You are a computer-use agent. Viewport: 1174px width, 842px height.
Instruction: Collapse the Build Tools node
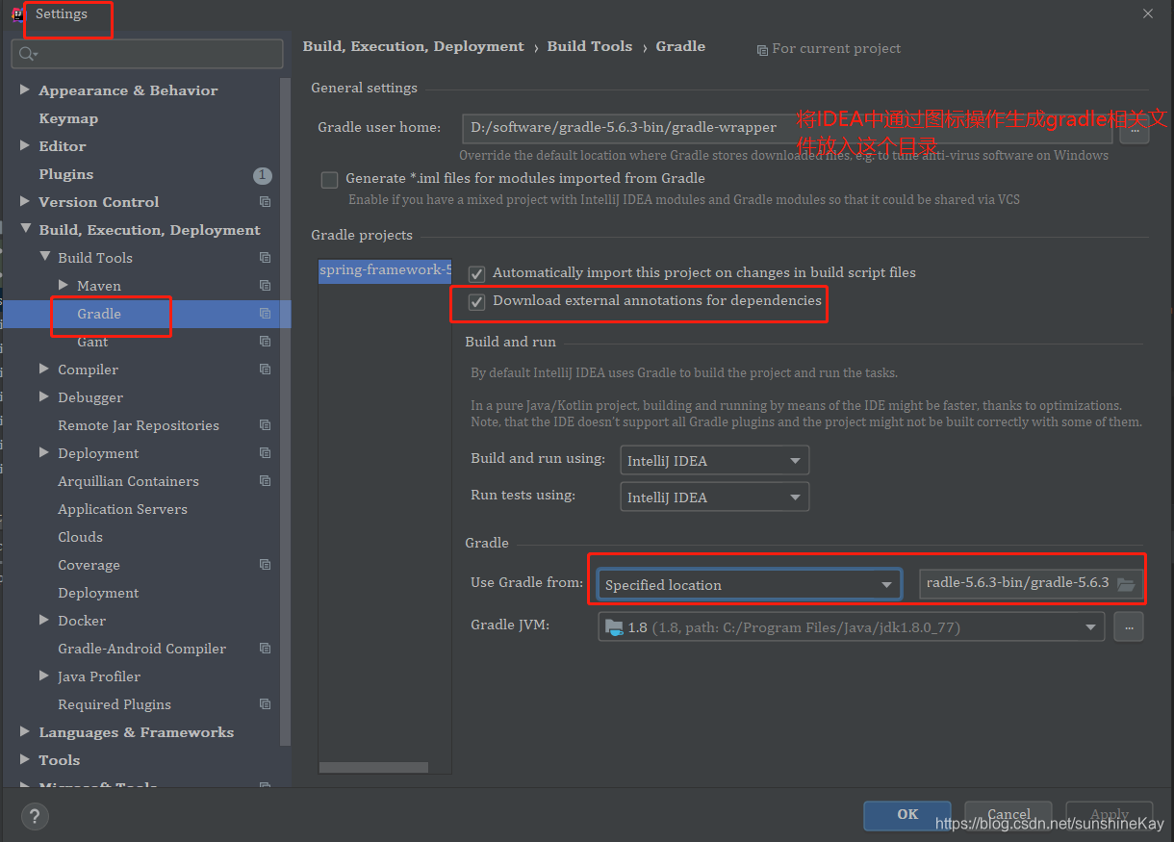44,258
